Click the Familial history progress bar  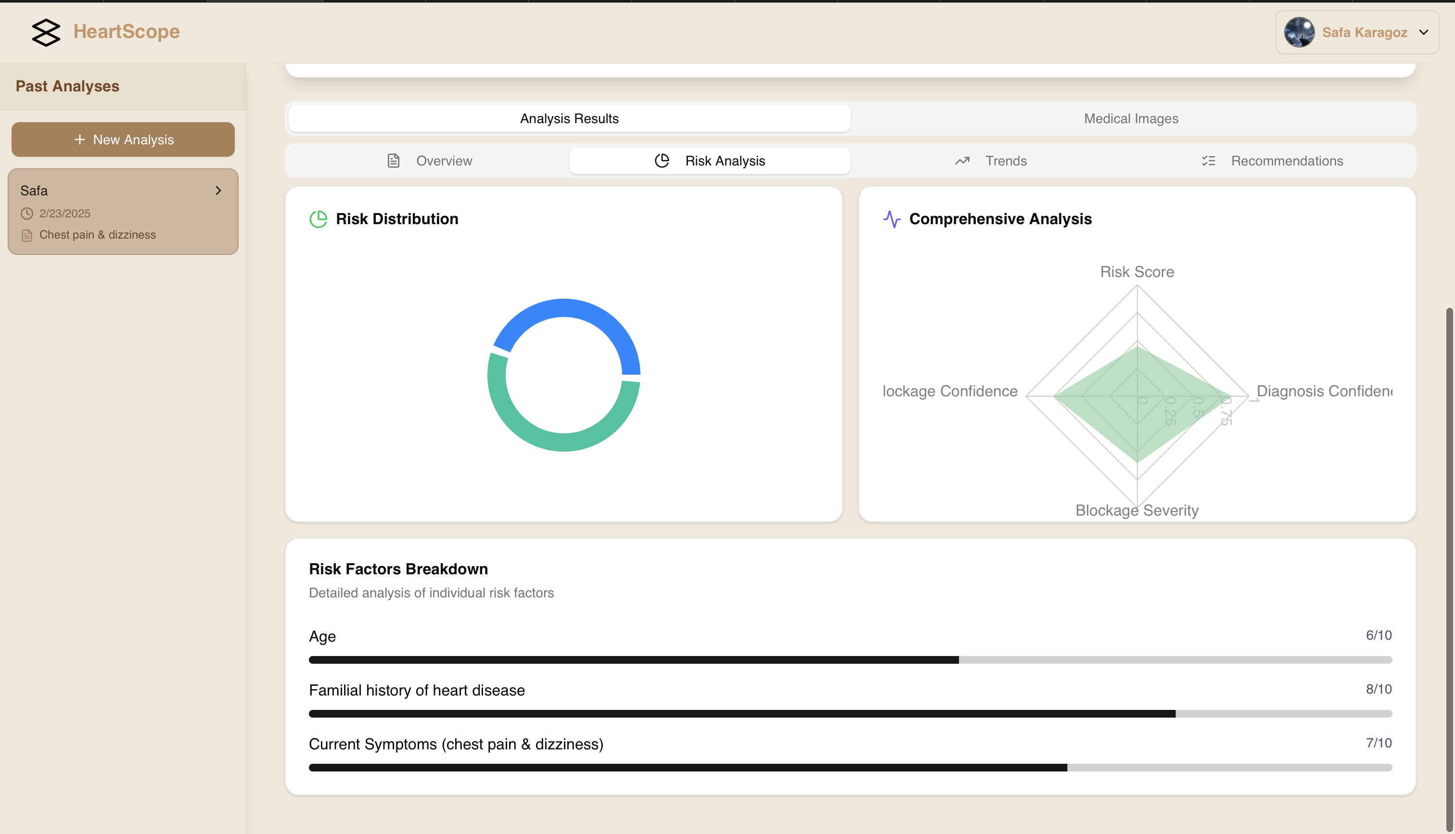pyautogui.click(x=850, y=714)
